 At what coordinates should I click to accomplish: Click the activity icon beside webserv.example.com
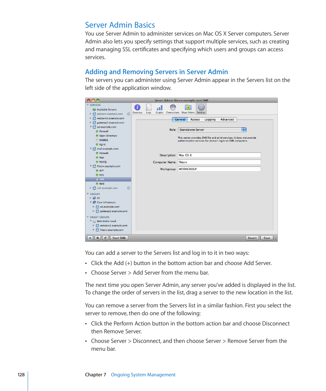tap(128, 114)
